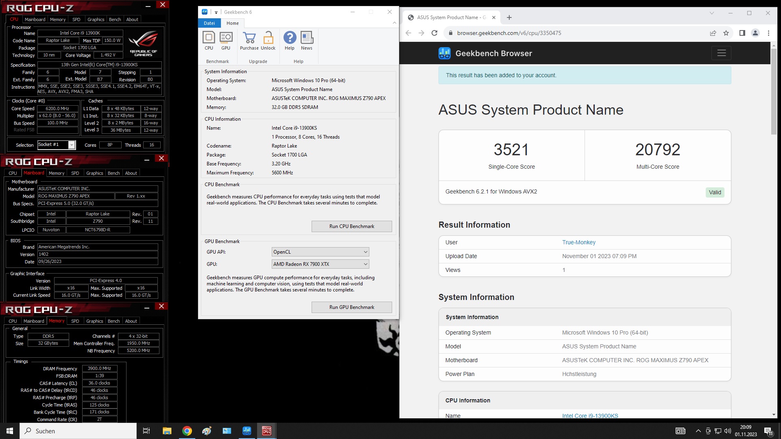This screenshot has height=439, width=781.
Task: Click the CPU benchmark icon in Geekbench ribbon
Action: coord(209,41)
